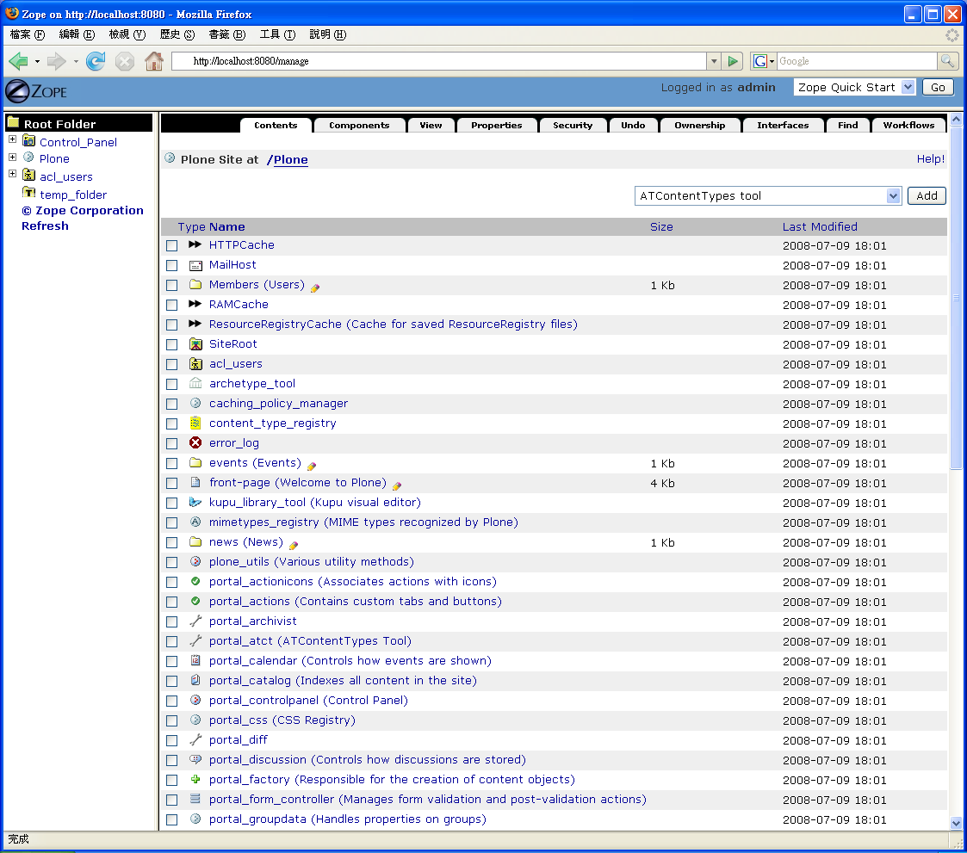Click the portal_form_controller icon
Screen dimensions: 967x853
tap(195, 799)
